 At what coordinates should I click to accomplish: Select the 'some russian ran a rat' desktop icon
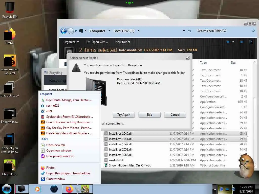tap(10, 64)
